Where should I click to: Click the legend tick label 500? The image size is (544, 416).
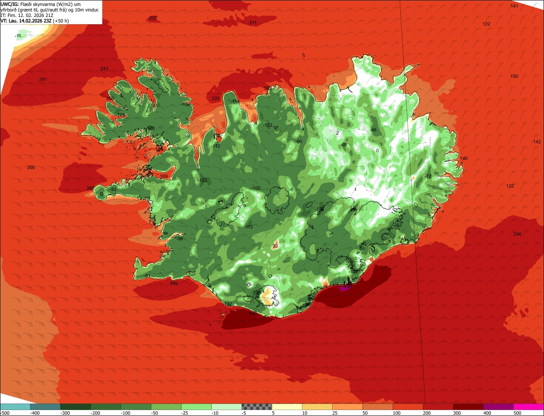(517, 413)
